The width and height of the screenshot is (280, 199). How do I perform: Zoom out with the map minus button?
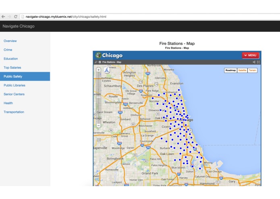(x=98, y=125)
